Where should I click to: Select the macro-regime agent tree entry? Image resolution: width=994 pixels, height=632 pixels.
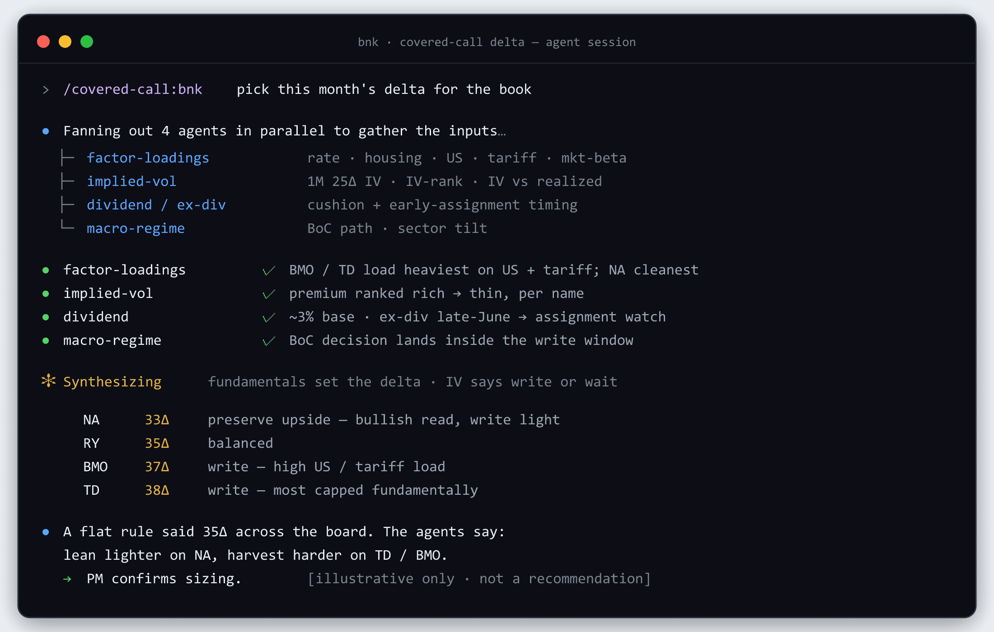coord(136,228)
